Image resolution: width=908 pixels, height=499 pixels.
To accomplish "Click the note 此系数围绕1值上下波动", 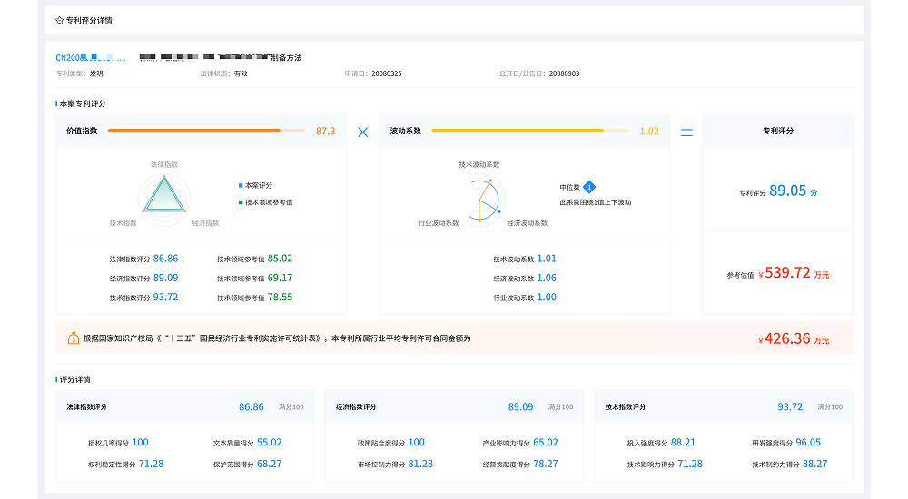I will (x=596, y=202).
